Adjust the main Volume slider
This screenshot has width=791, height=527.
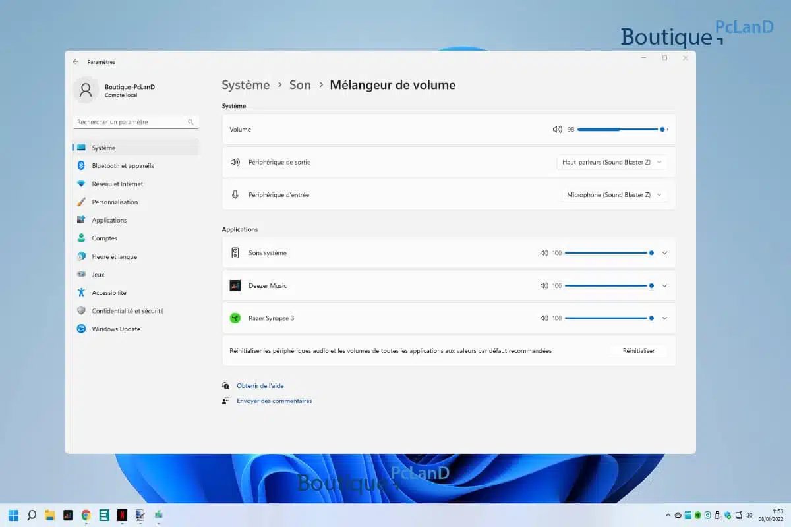point(620,130)
